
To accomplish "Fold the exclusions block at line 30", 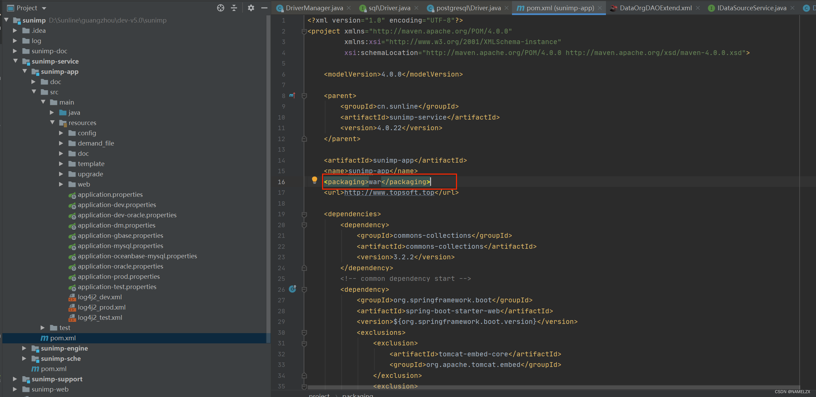I will [304, 332].
